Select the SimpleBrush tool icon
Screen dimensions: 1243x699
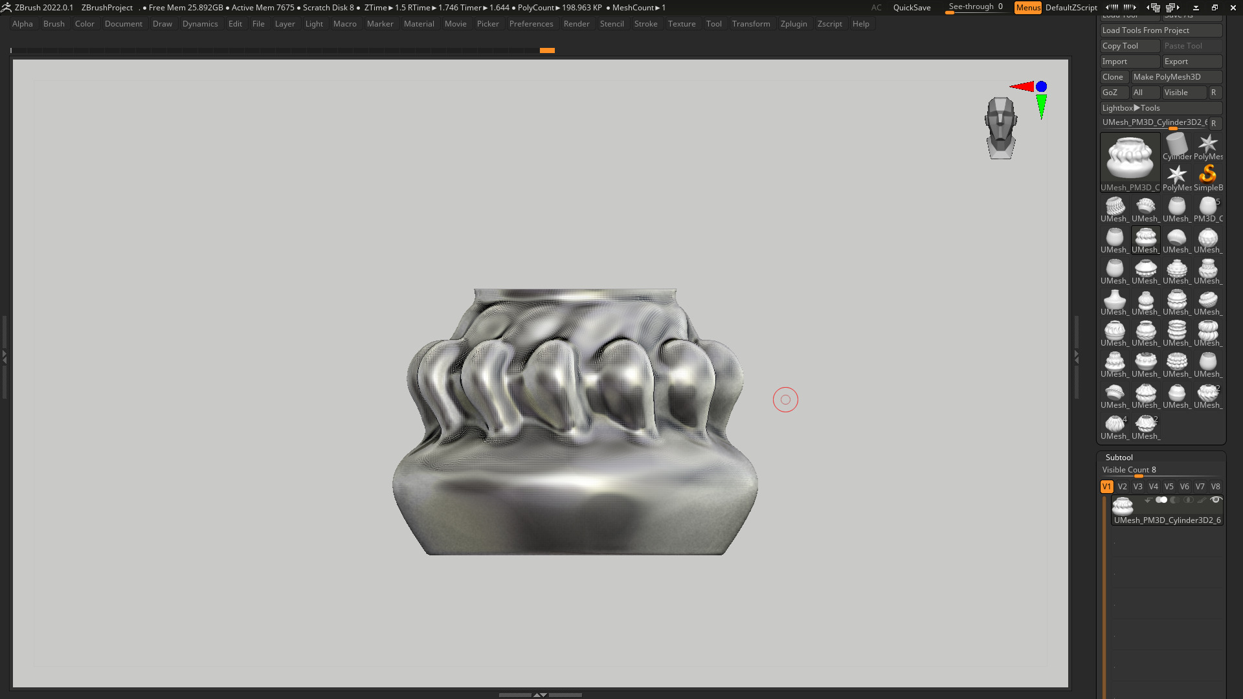pos(1207,178)
